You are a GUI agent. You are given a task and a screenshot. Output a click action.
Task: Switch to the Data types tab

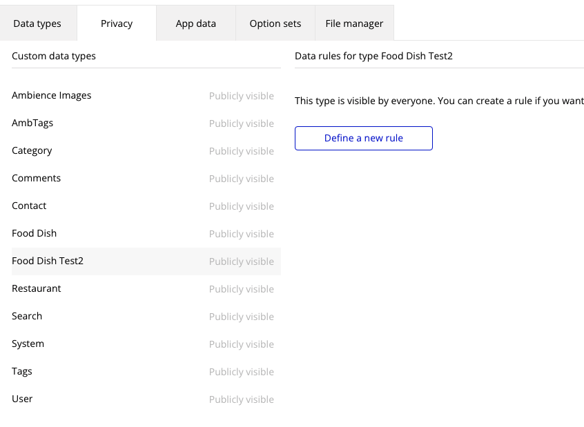click(x=37, y=23)
